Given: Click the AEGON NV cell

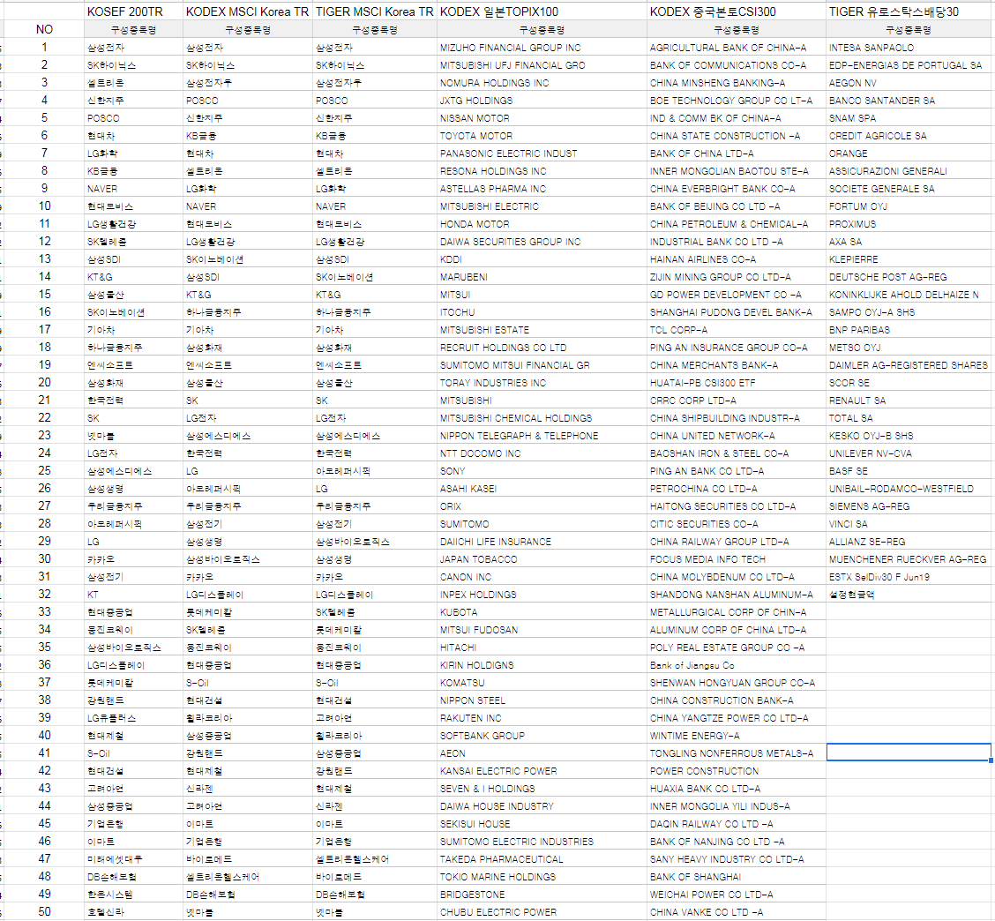Looking at the screenshot, I should click(908, 83).
